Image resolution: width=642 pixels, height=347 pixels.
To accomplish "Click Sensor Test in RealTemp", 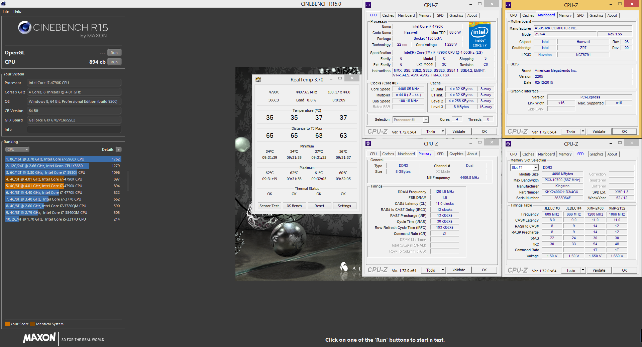I will coord(269,206).
